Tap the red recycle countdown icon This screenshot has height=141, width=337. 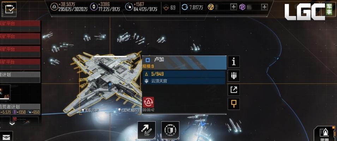(149, 102)
